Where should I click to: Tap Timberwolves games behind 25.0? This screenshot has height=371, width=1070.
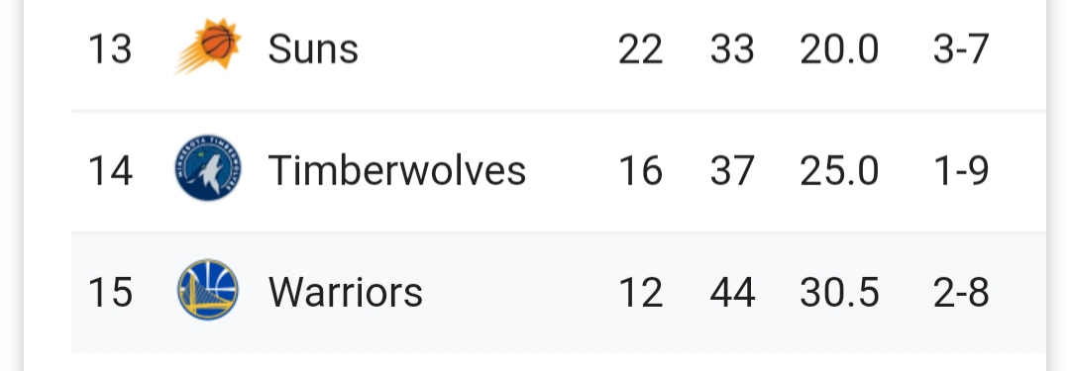tap(839, 170)
